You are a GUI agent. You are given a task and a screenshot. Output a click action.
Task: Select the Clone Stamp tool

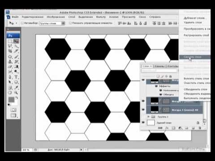click(10, 62)
